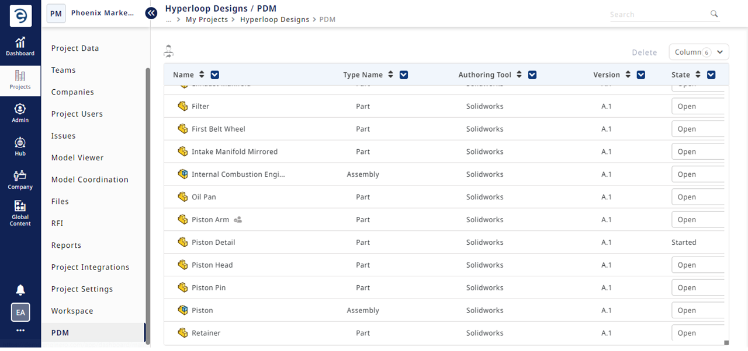Sort by Version column
Image resolution: width=748 pixels, height=351 pixels.
click(x=628, y=75)
